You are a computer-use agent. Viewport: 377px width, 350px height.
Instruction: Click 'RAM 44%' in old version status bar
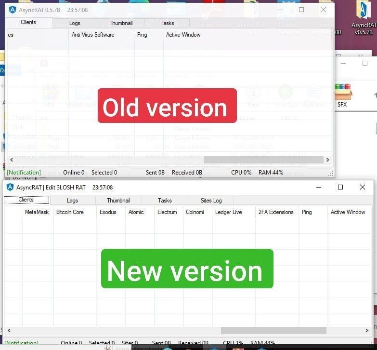tap(271, 173)
